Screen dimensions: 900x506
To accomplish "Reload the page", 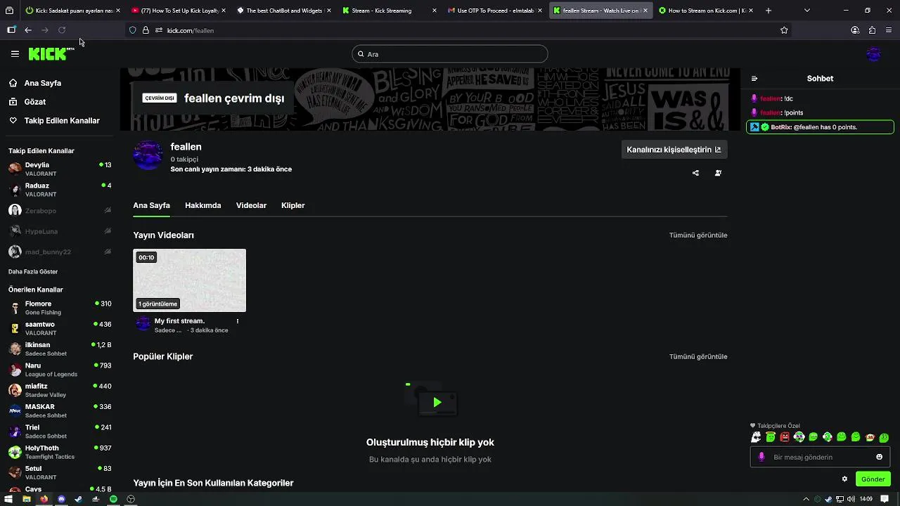I will (62, 30).
